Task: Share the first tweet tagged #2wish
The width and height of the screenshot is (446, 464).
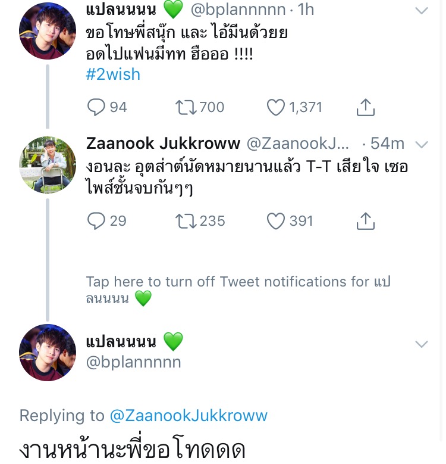Action: click(365, 107)
